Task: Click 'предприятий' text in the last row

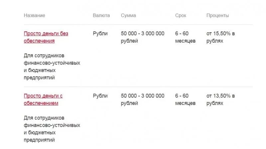Action: (39, 140)
